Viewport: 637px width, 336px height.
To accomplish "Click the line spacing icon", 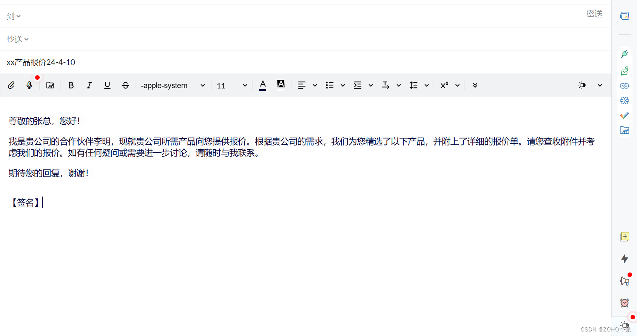I will [x=413, y=85].
